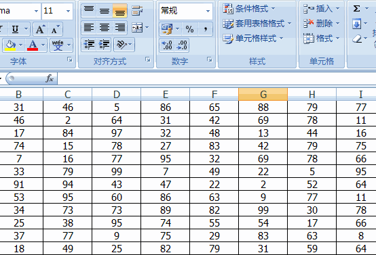Increase indent
Image resolution: width=376 pixels, height=255 pixels.
click(105, 45)
